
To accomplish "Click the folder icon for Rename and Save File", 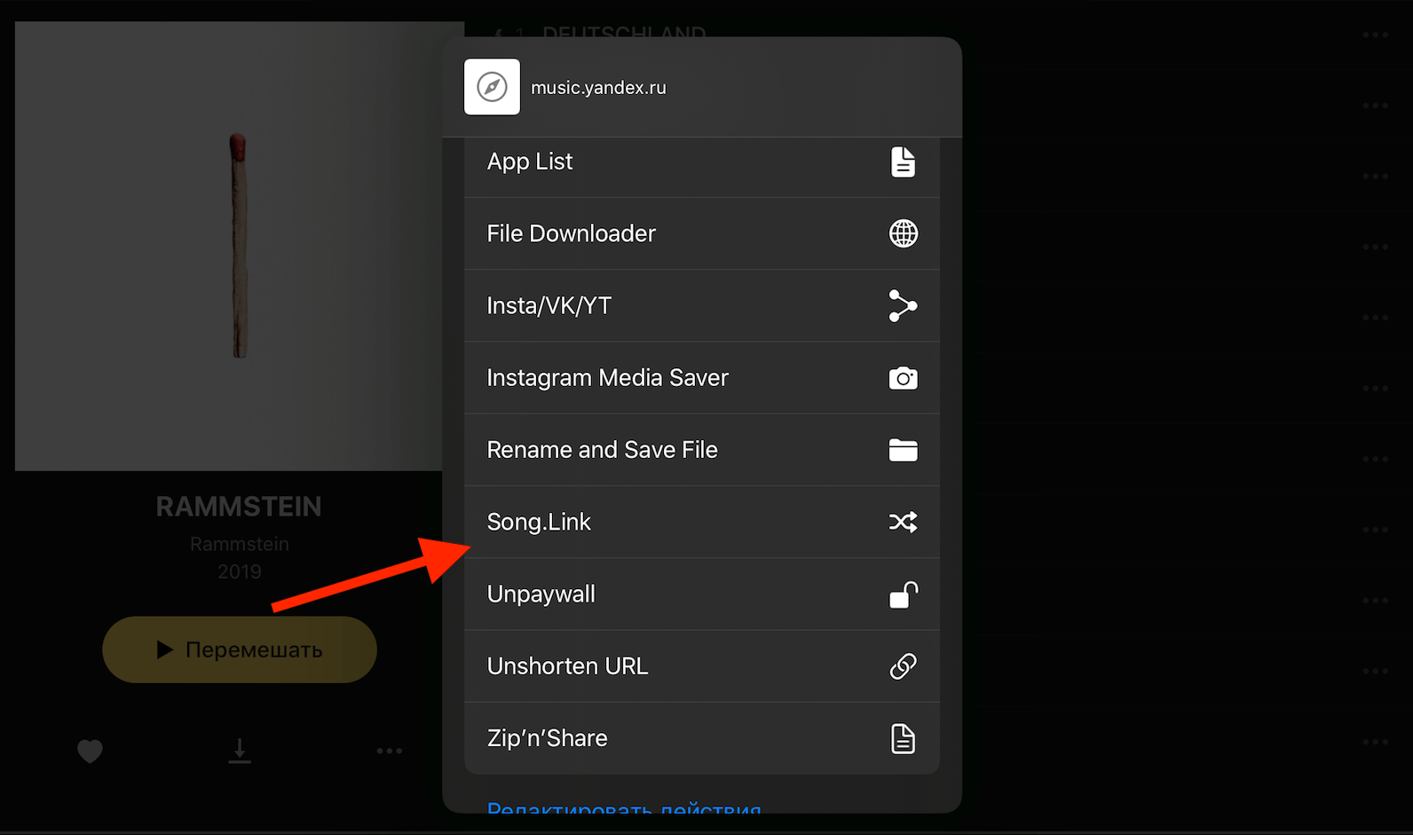I will pyautogui.click(x=904, y=450).
